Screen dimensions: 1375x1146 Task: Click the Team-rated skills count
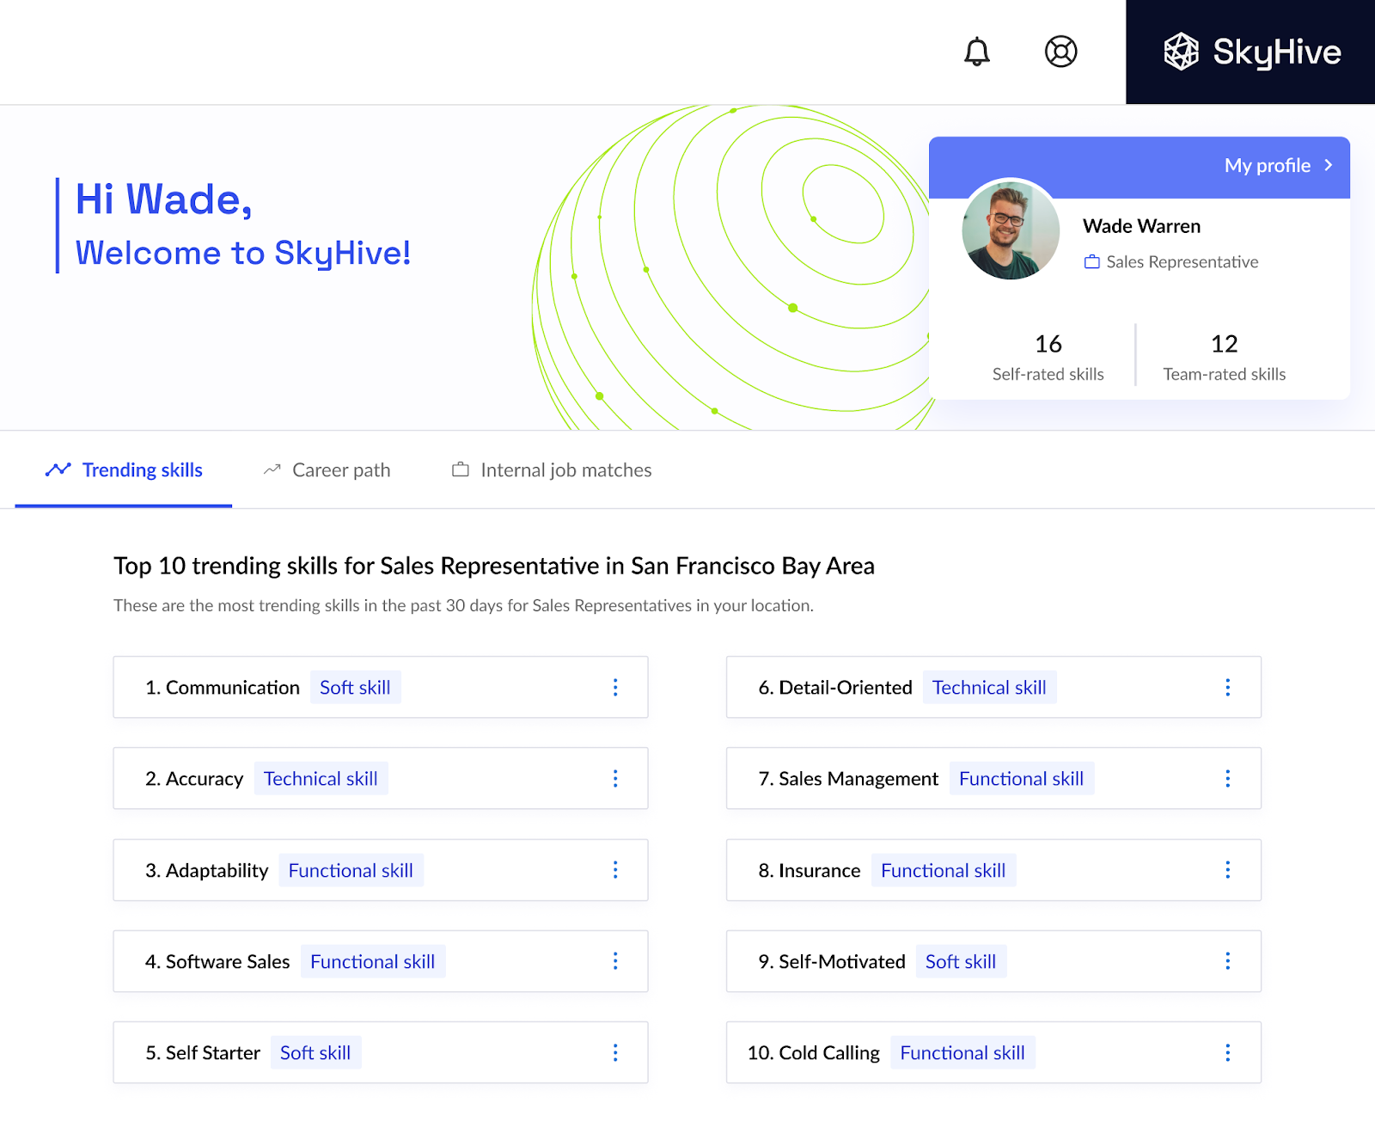coord(1224,345)
